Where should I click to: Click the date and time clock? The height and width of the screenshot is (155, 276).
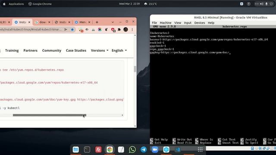click(x=129, y=4)
